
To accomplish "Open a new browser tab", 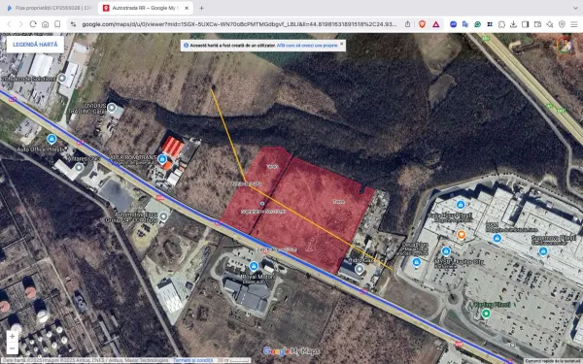I will click(201, 8).
